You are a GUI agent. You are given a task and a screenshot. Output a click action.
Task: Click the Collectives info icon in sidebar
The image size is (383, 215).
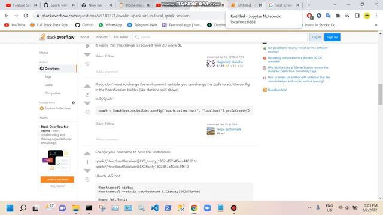click(73, 103)
